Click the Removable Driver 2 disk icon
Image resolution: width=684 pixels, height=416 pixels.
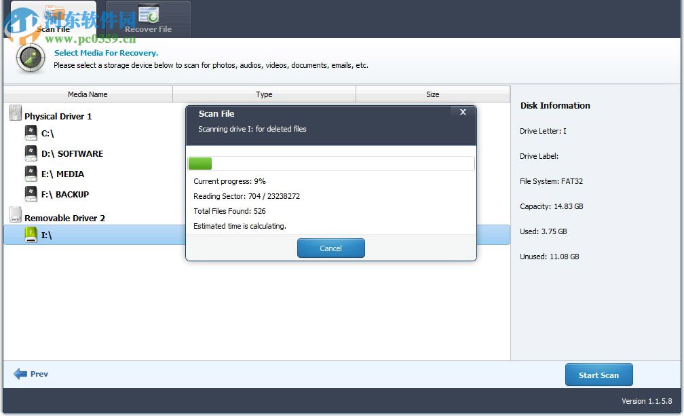click(x=15, y=216)
